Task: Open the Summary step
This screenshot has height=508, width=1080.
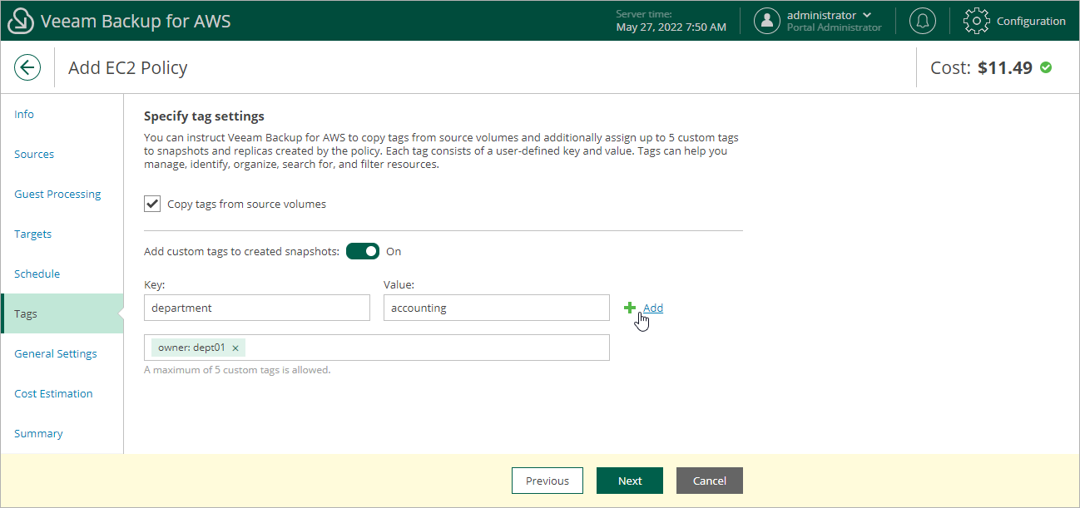Action: click(38, 433)
